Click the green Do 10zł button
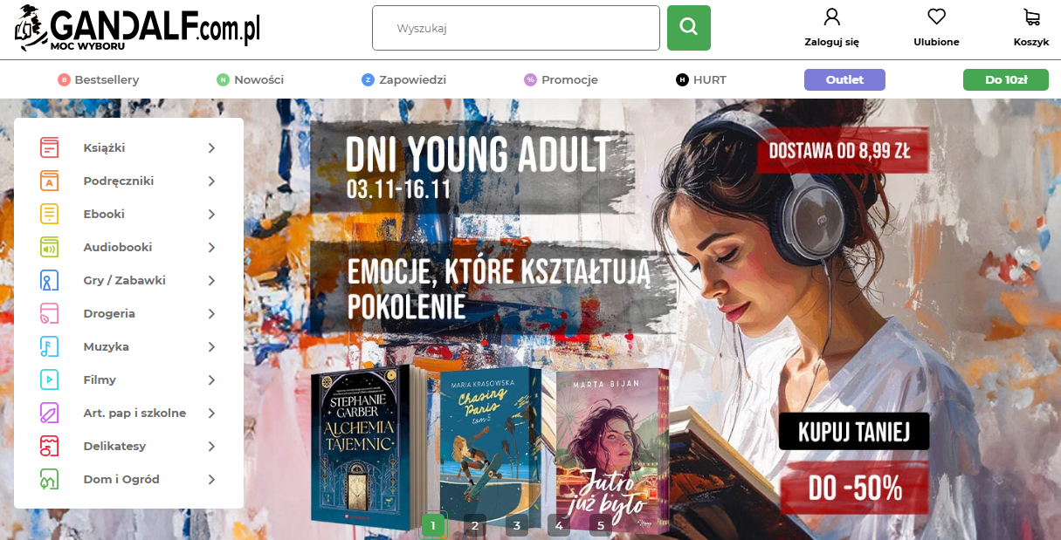This screenshot has height=540, width=1061. click(1006, 80)
